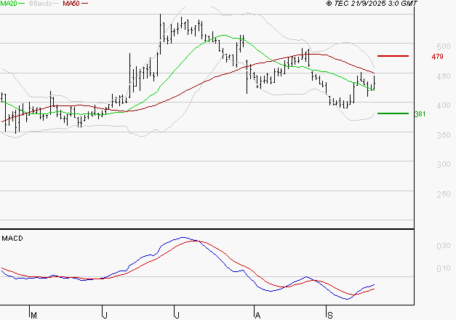The height and width of the screenshot is (320, 456).
Task: Click the MACD panel title
Action: (12, 238)
